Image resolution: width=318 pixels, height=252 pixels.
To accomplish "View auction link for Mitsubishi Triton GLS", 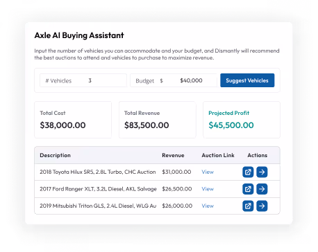I will click(208, 206).
